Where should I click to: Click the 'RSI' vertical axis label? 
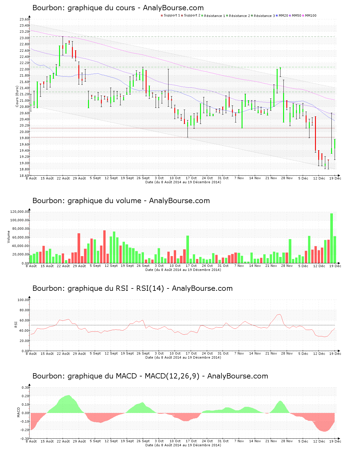pyautogui.click(x=16, y=324)
